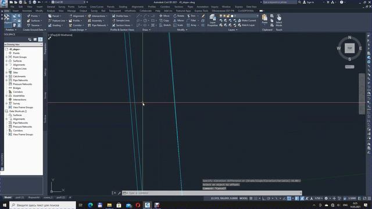Click the search magnifier in the title bar
The width and height of the screenshot is (372, 209).
click(x=299, y=2)
